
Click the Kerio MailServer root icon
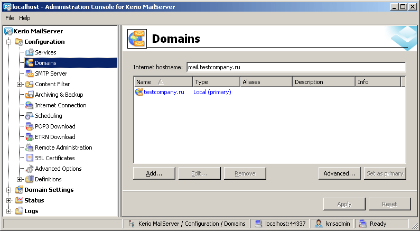8,31
